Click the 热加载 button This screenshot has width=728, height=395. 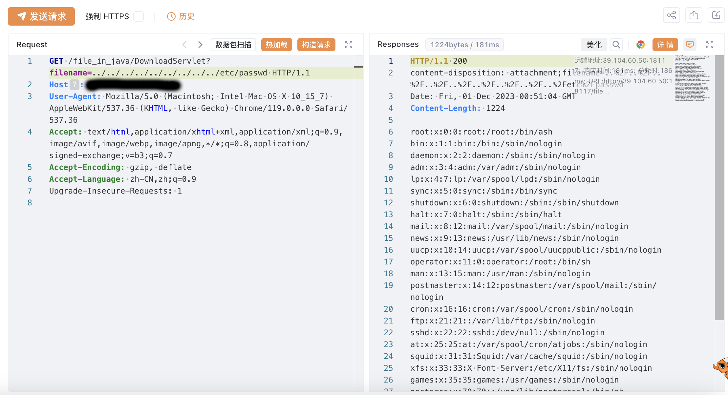[276, 45]
